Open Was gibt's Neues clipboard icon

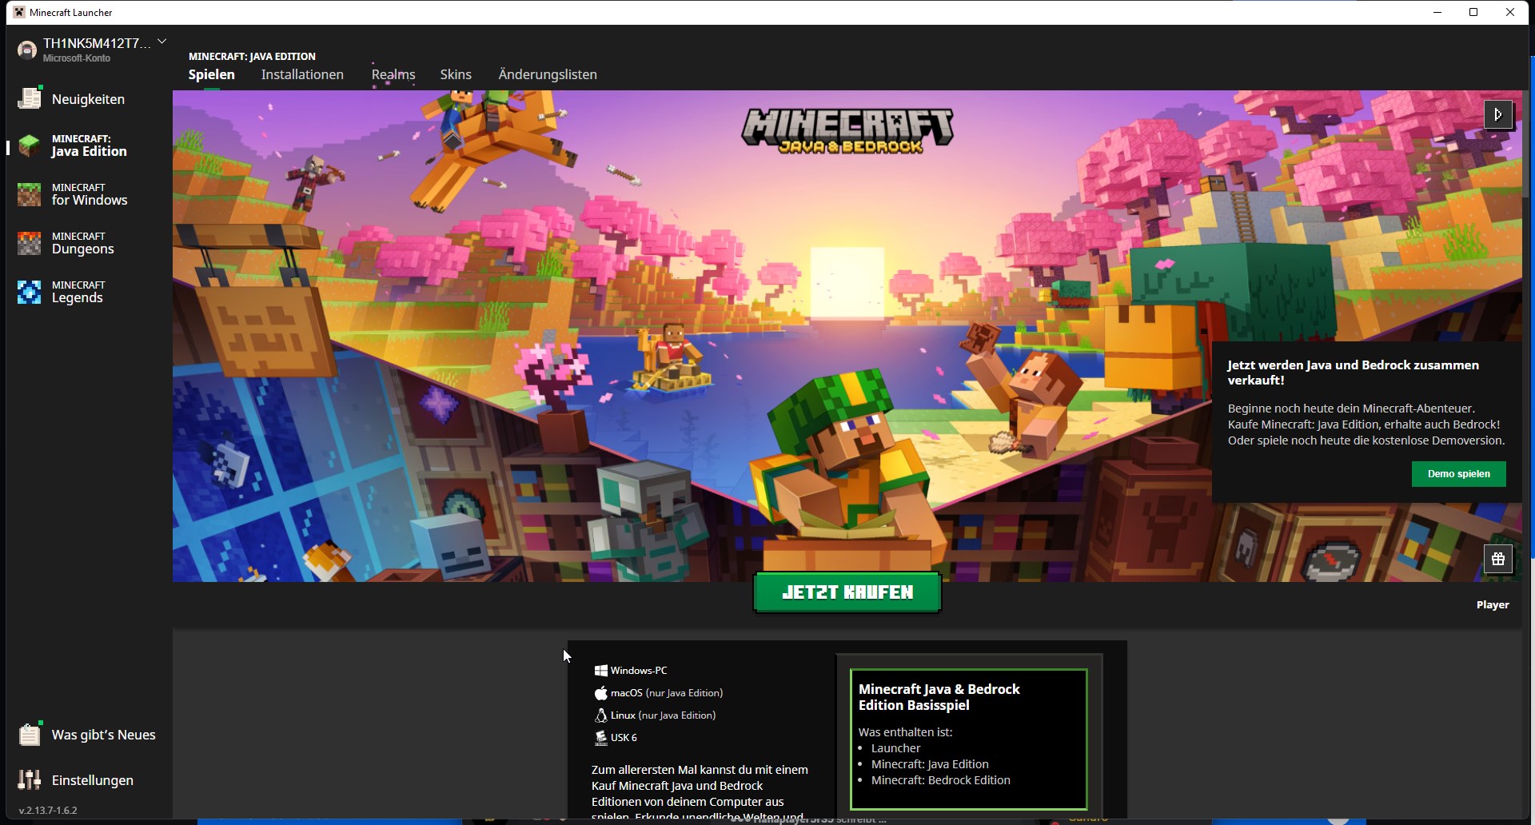click(30, 734)
